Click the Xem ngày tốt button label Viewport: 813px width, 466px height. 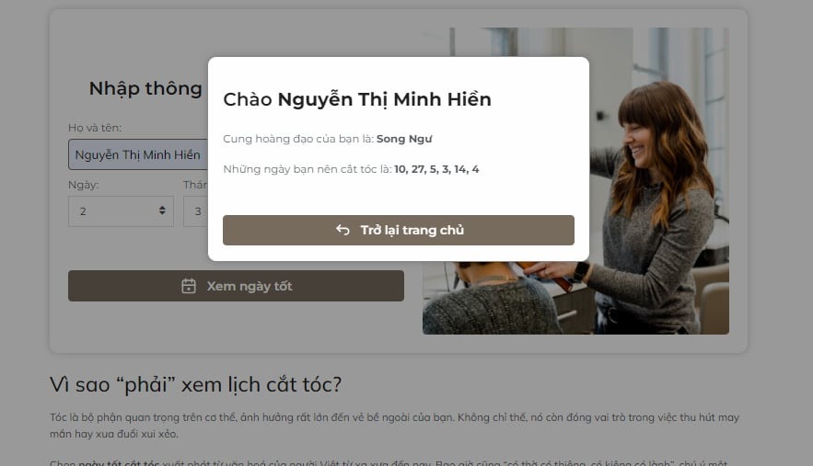(250, 286)
